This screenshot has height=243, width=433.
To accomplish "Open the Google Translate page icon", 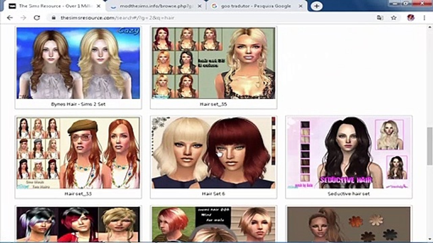I will (380, 18).
